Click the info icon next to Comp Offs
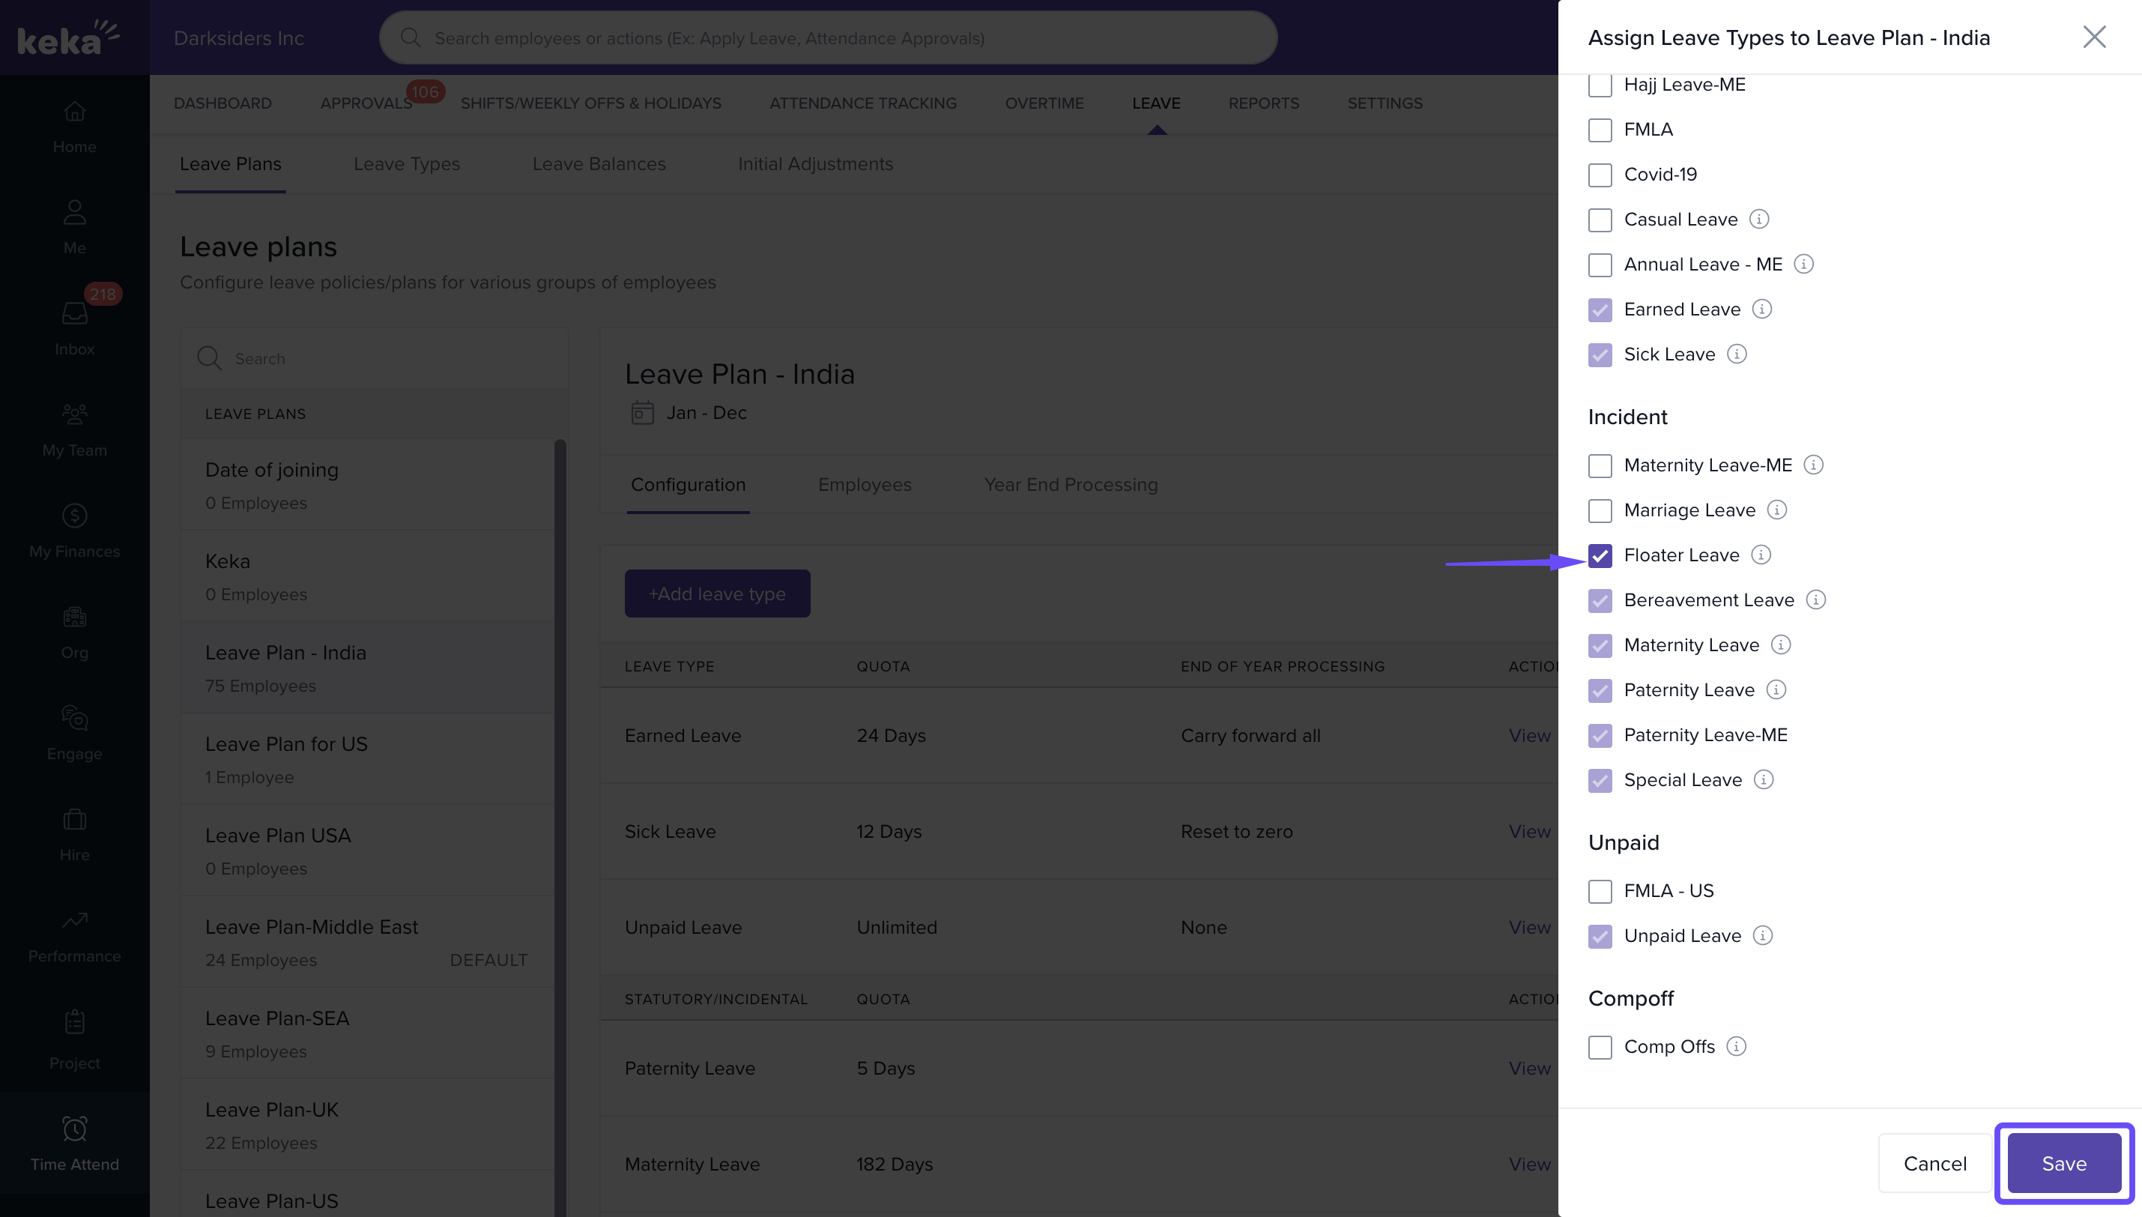This screenshot has height=1217, width=2142. (1737, 1046)
